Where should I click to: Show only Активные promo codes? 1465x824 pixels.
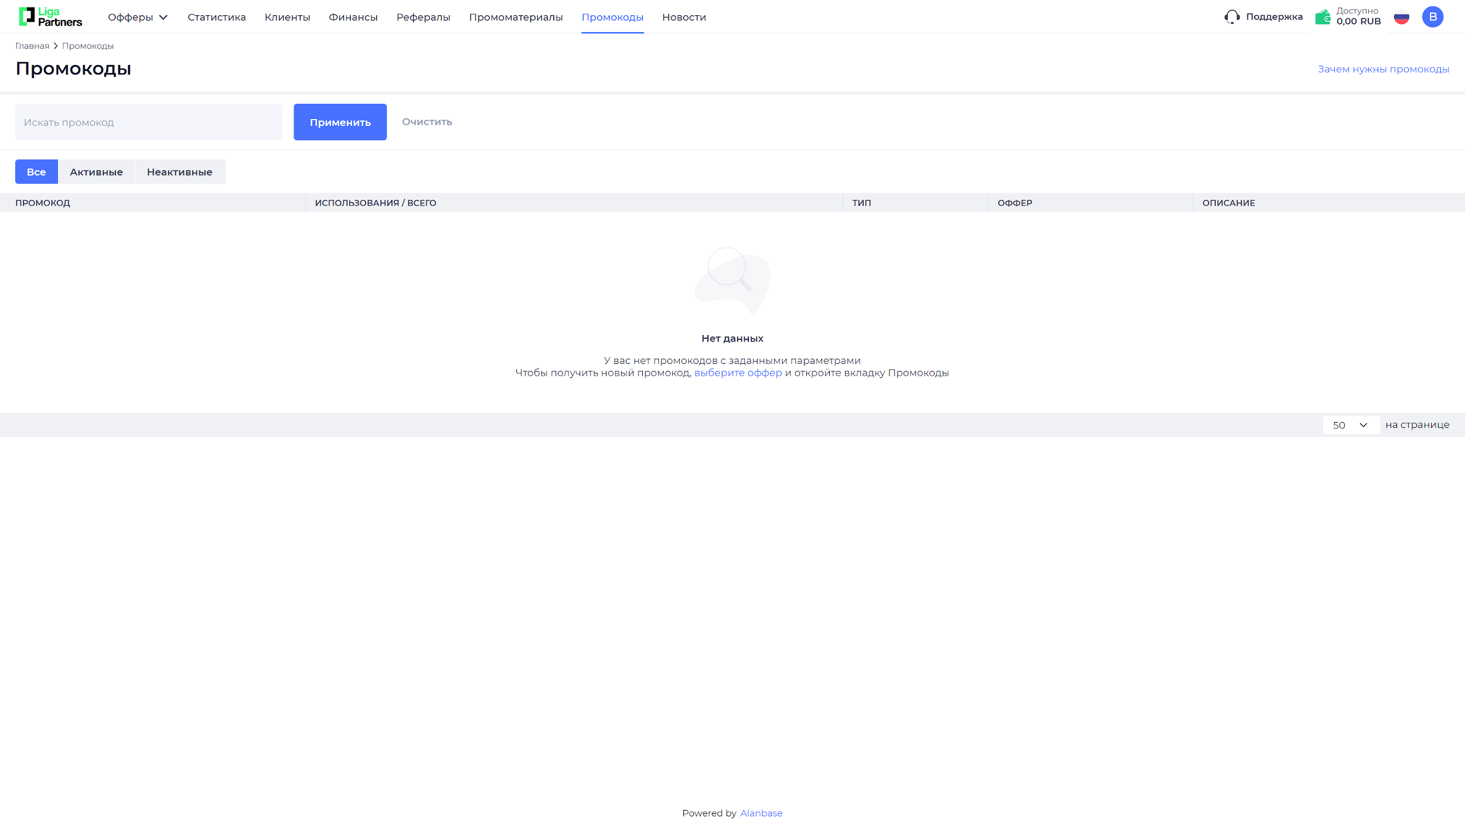(96, 172)
